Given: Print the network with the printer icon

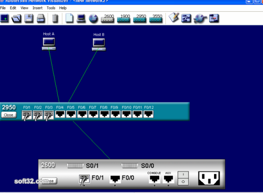Looking at the screenshot, I should point(41,19).
